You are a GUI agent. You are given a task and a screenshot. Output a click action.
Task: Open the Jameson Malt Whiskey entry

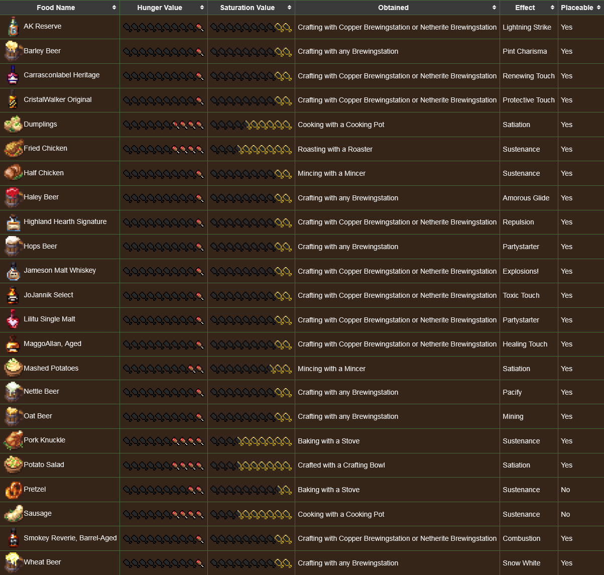[x=60, y=271]
